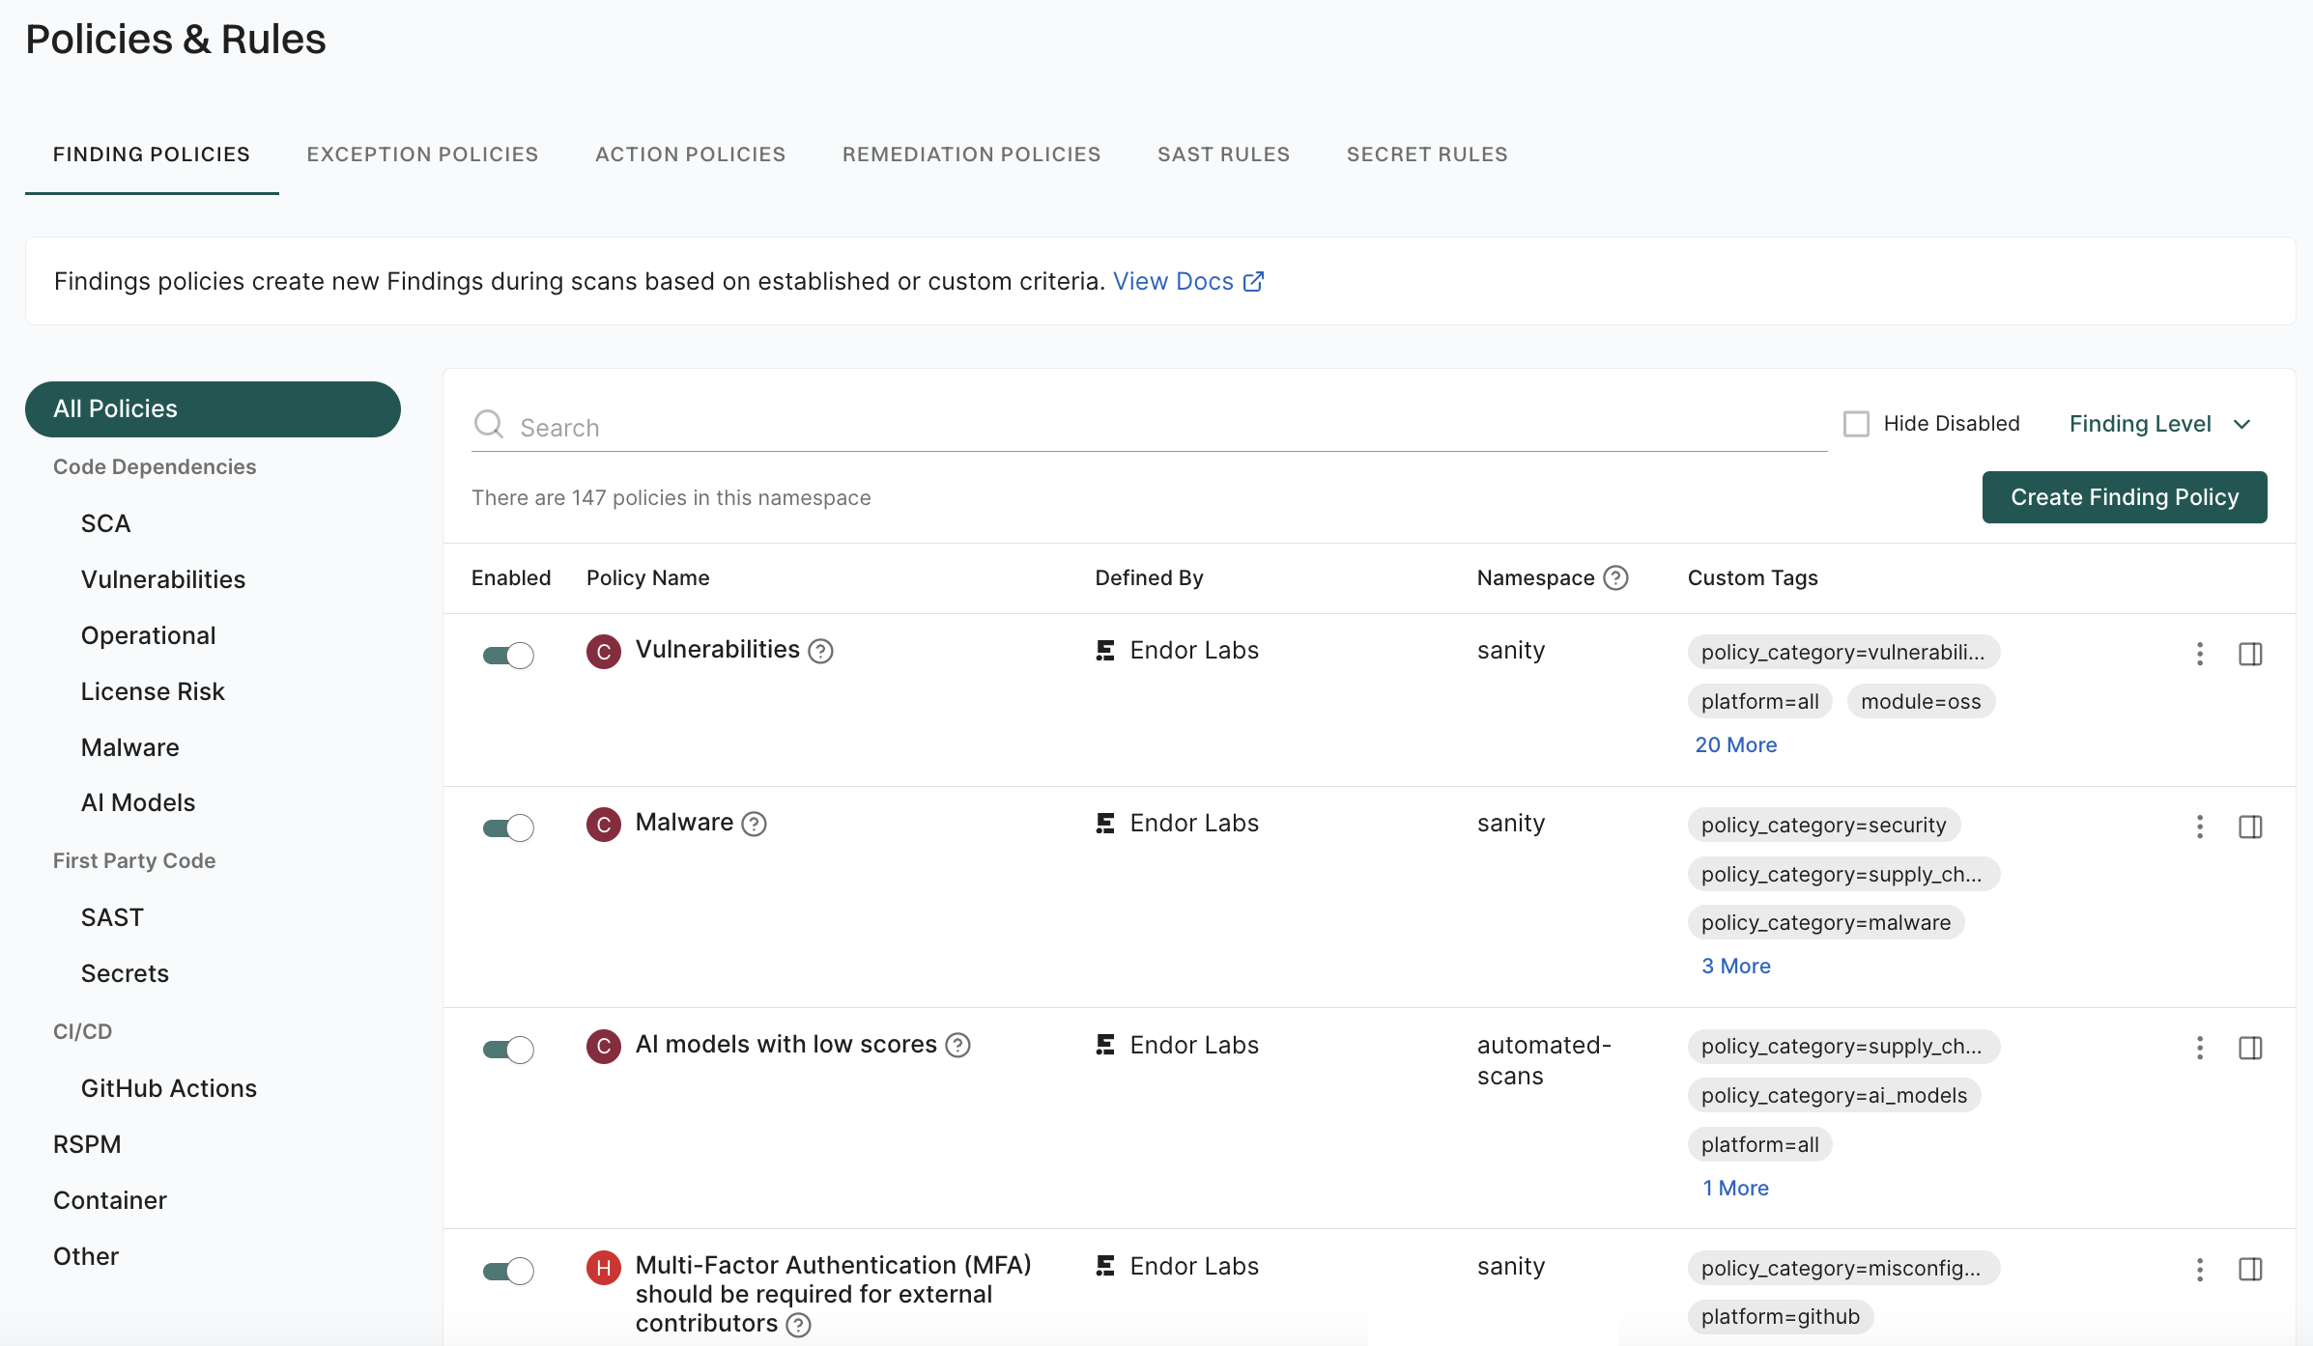Screen dimensions: 2313x1346
Task: Click help icon beside Namespace column header
Action: [1615, 577]
